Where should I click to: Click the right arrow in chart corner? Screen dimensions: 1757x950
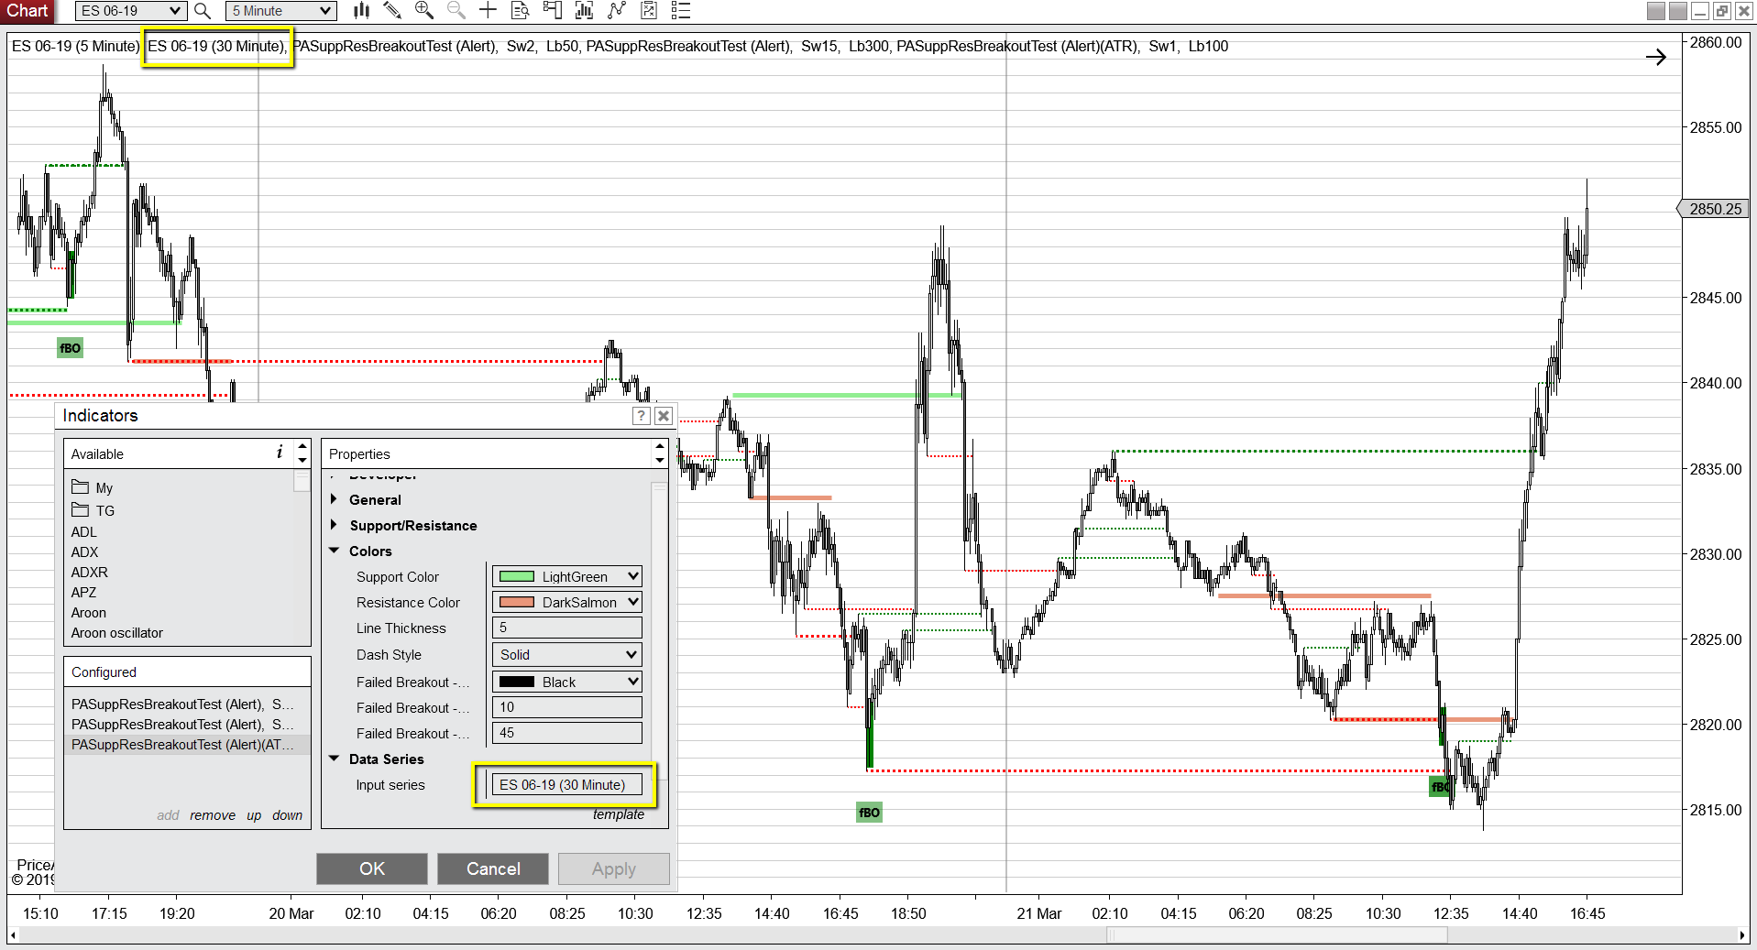(x=1655, y=58)
